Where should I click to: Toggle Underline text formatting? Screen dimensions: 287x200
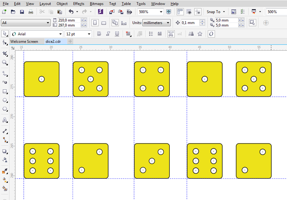coord(117,34)
